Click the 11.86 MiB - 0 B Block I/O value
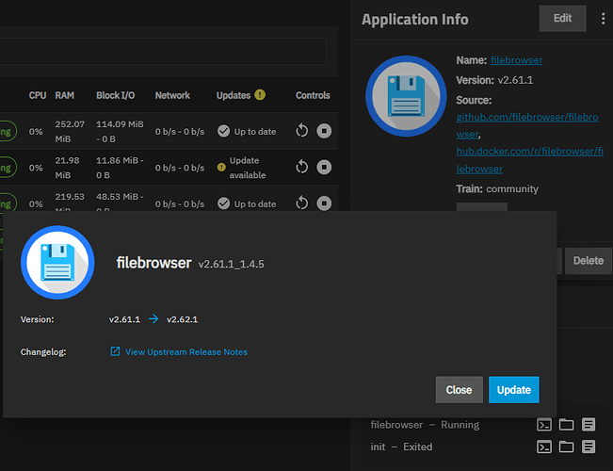This screenshot has width=613, height=471. [x=120, y=168]
